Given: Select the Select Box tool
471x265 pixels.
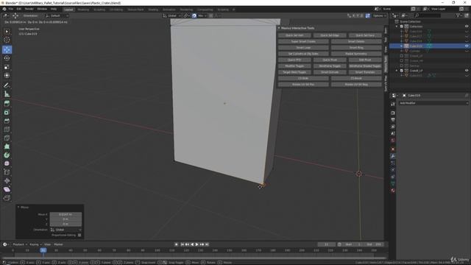Looking at the screenshot, I should coord(7,32).
